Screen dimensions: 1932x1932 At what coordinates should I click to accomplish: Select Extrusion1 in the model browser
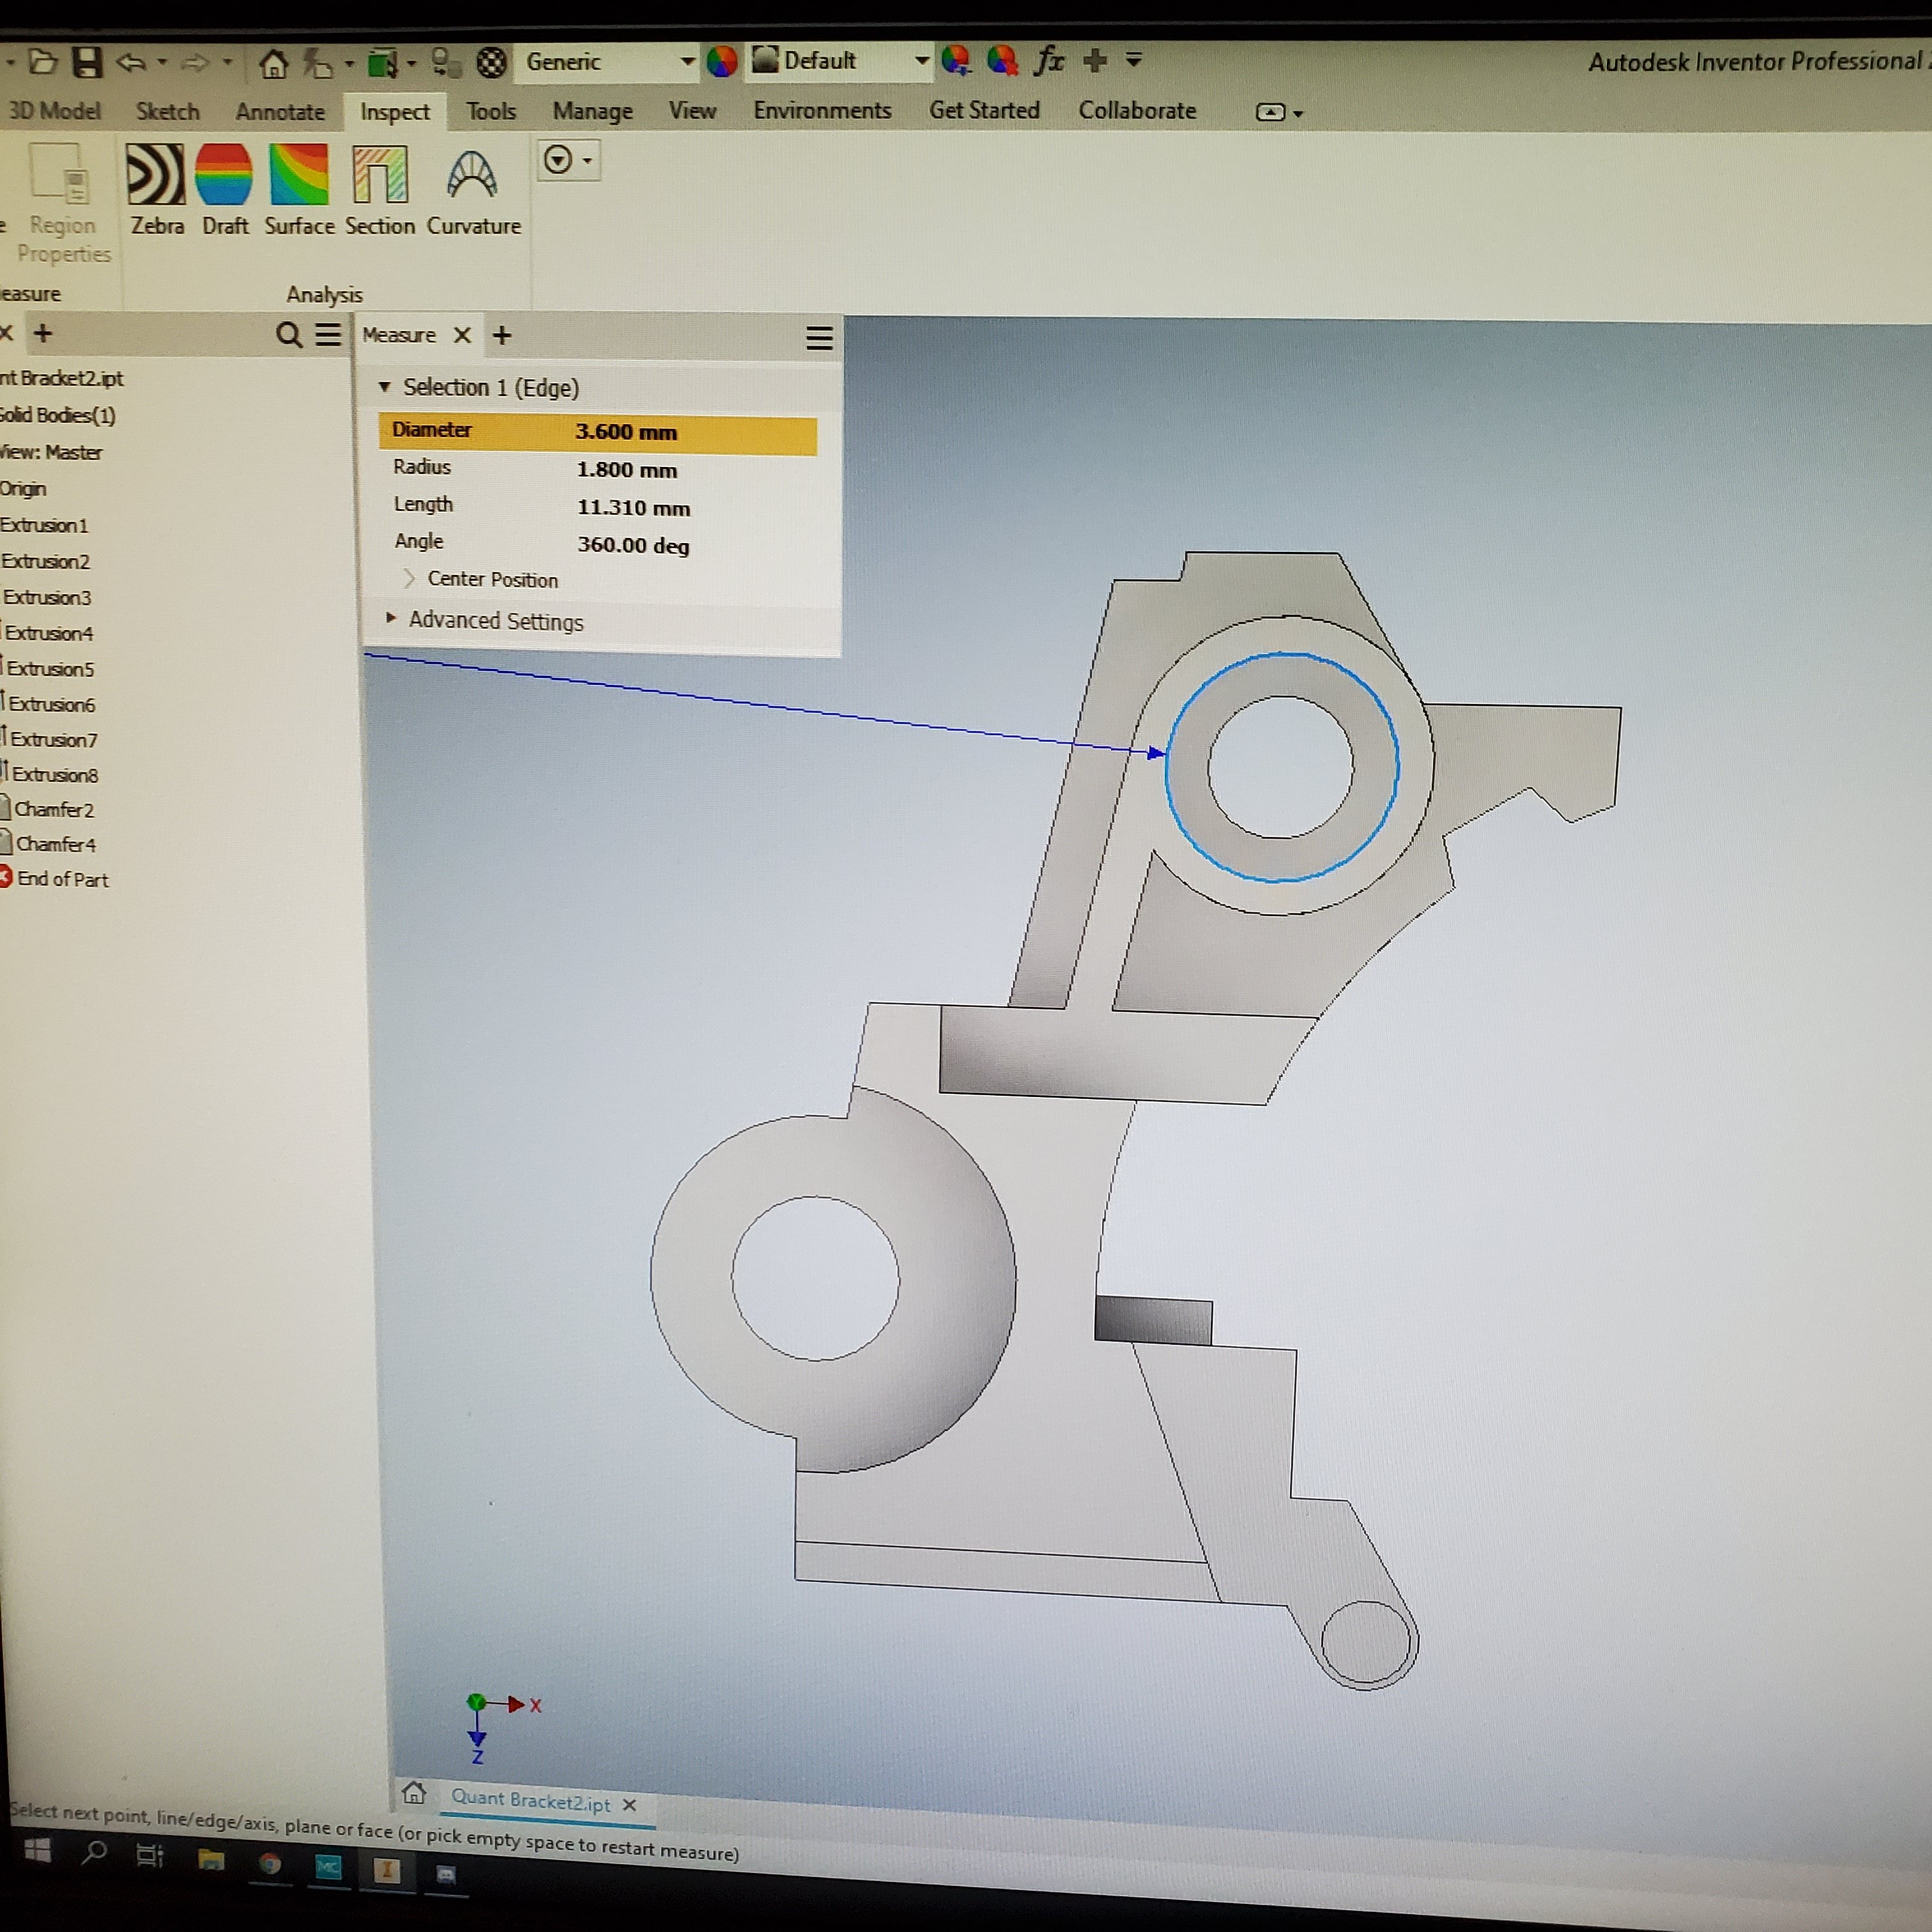coord(44,525)
